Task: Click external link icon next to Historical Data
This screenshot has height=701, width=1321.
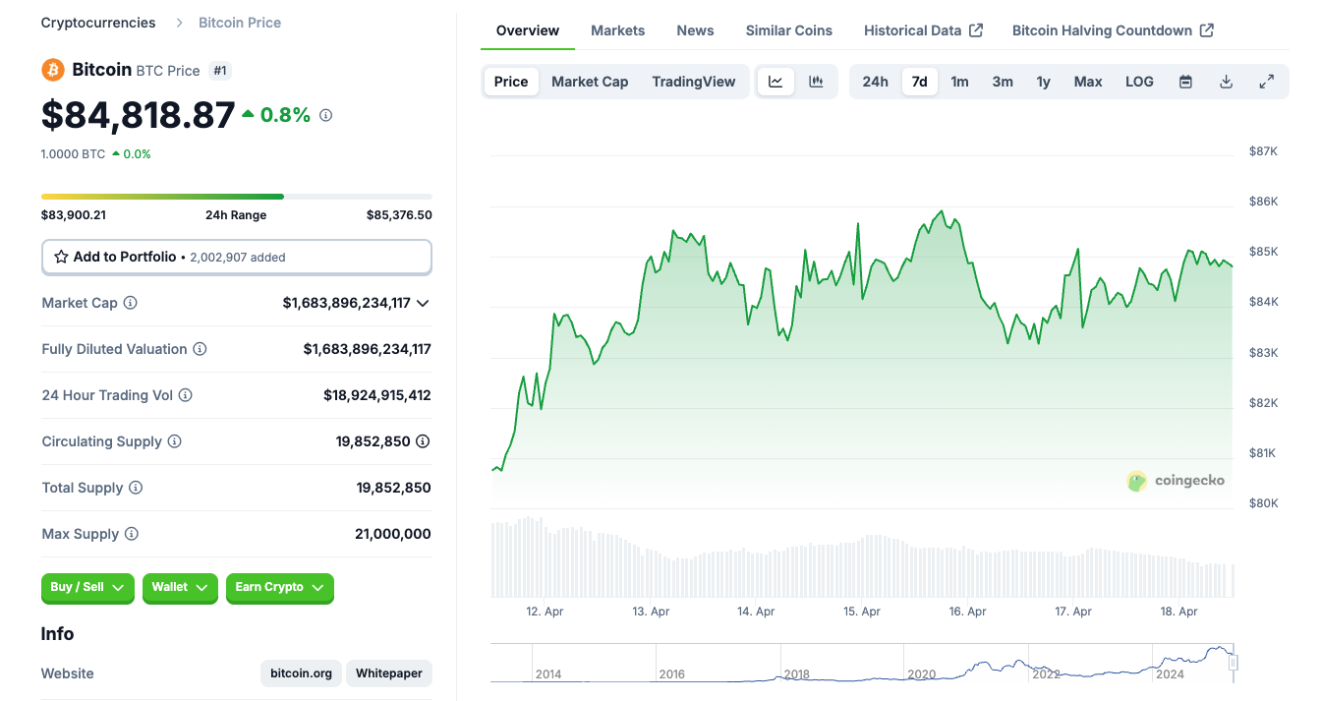Action: (976, 30)
